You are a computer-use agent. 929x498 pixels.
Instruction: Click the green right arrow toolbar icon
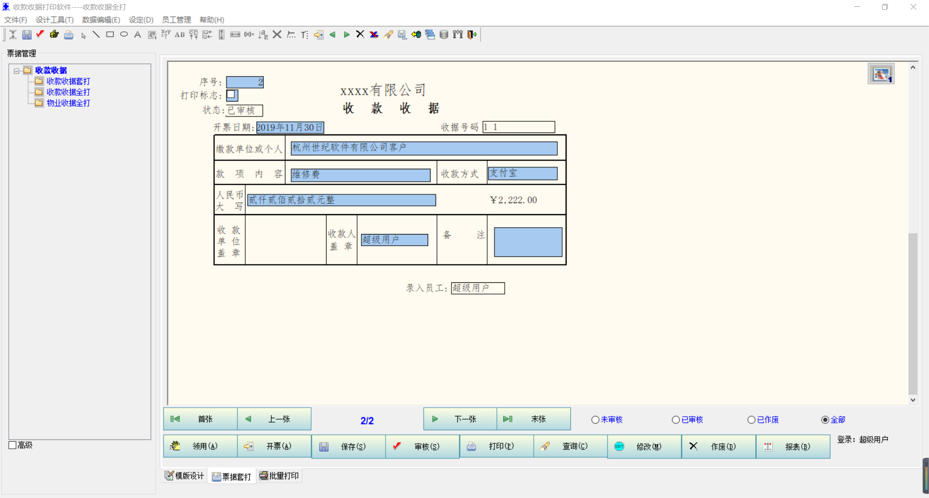(x=346, y=35)
